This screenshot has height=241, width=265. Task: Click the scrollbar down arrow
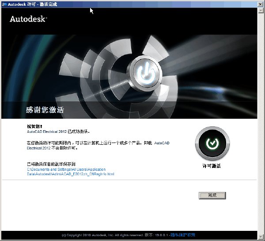click(x=261, y=237)
